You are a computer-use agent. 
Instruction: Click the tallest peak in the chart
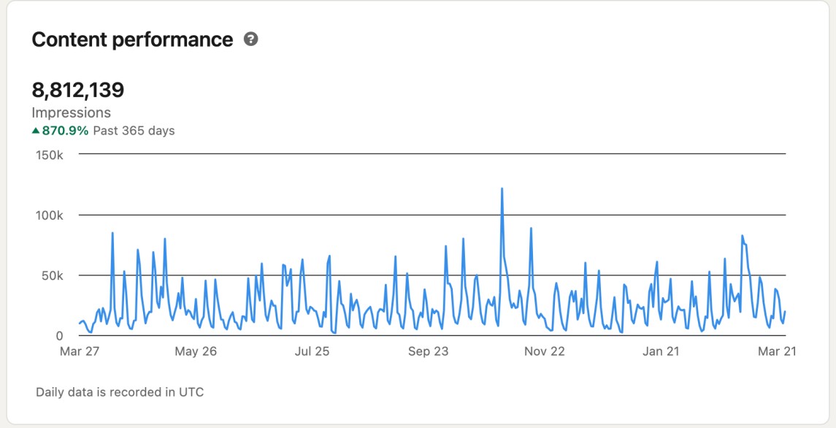point(502,189)
